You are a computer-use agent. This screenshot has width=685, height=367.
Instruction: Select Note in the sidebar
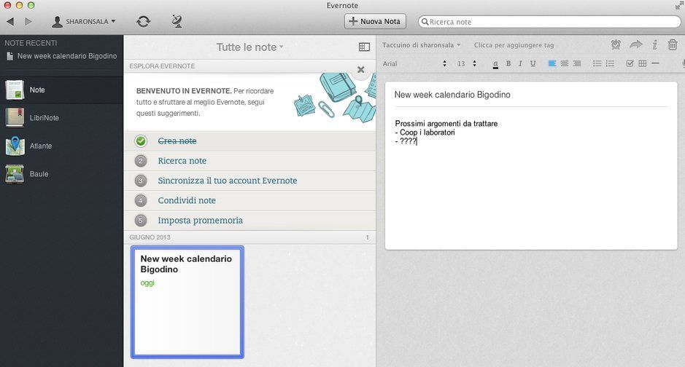click(x=61, y=90)
